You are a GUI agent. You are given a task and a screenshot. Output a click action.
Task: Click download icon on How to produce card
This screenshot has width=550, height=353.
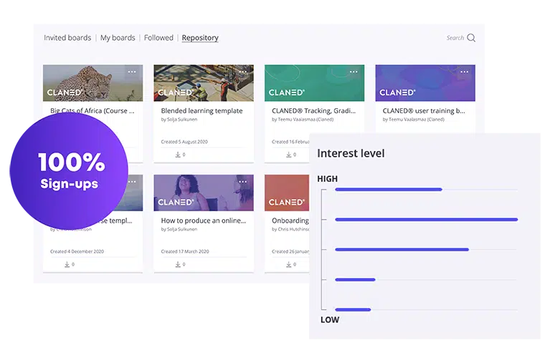click(x=179, y=264)
